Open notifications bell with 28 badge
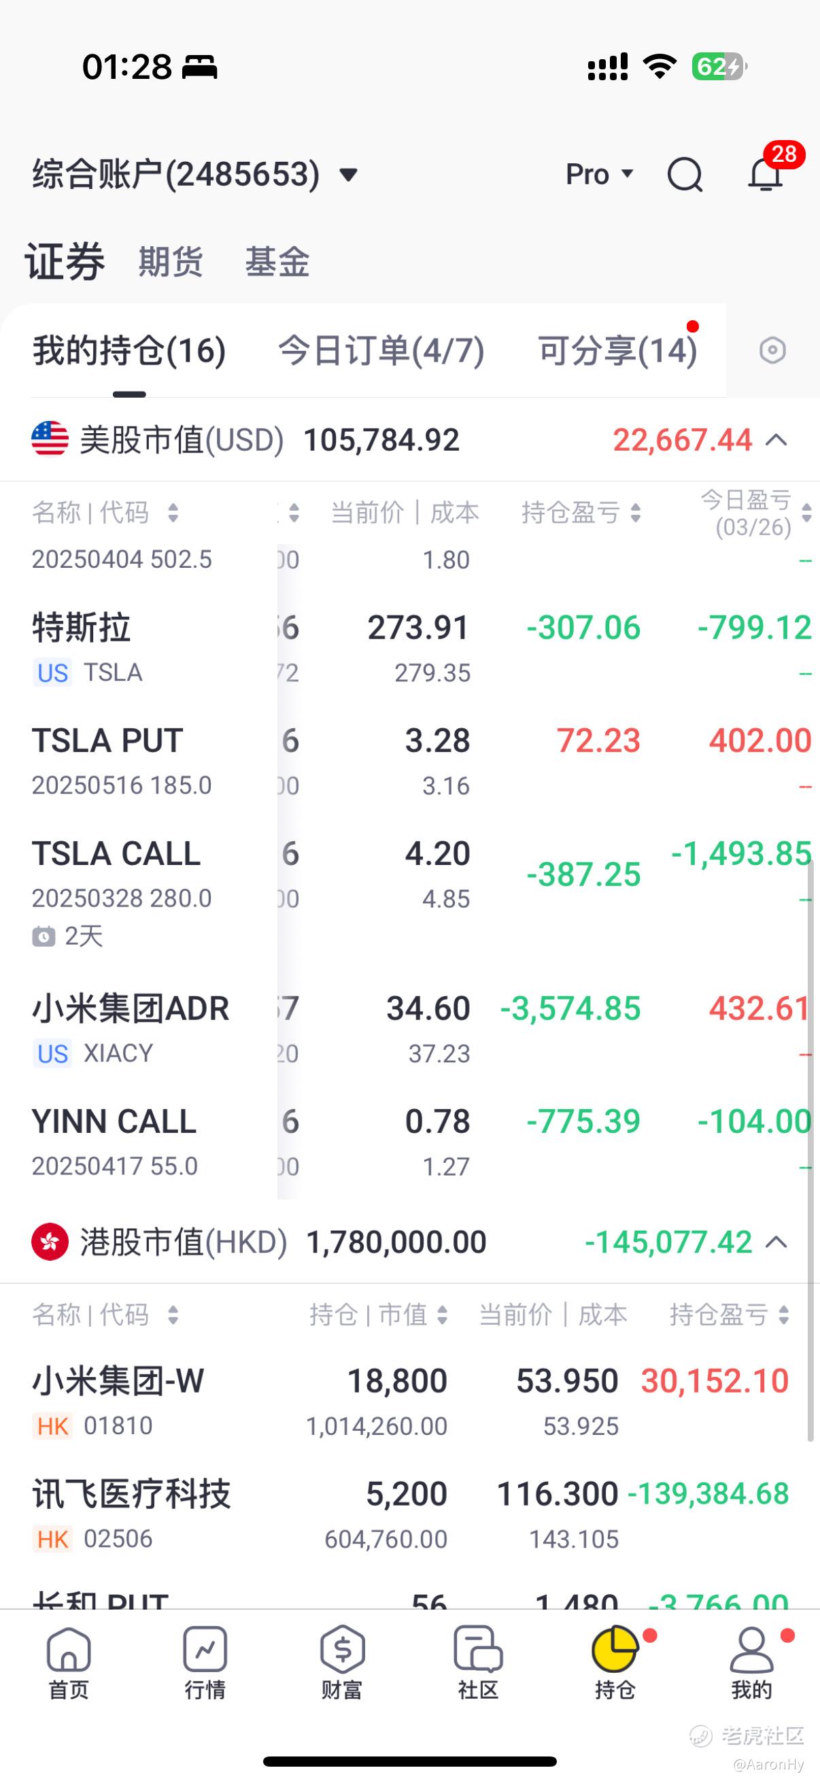Screen dimensions: 820x1783 pos(766,173)
